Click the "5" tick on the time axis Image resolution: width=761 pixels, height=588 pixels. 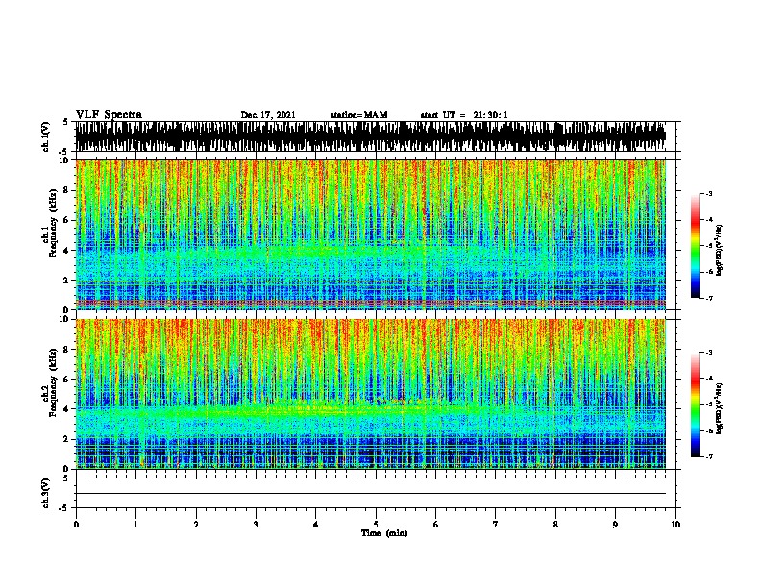click(376, 525)
